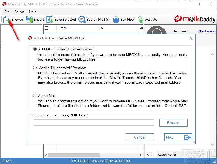Viewport: 217px width, 164px height.
Task: Click the left scroll arrow of mail list
Action: coord(46,155)
